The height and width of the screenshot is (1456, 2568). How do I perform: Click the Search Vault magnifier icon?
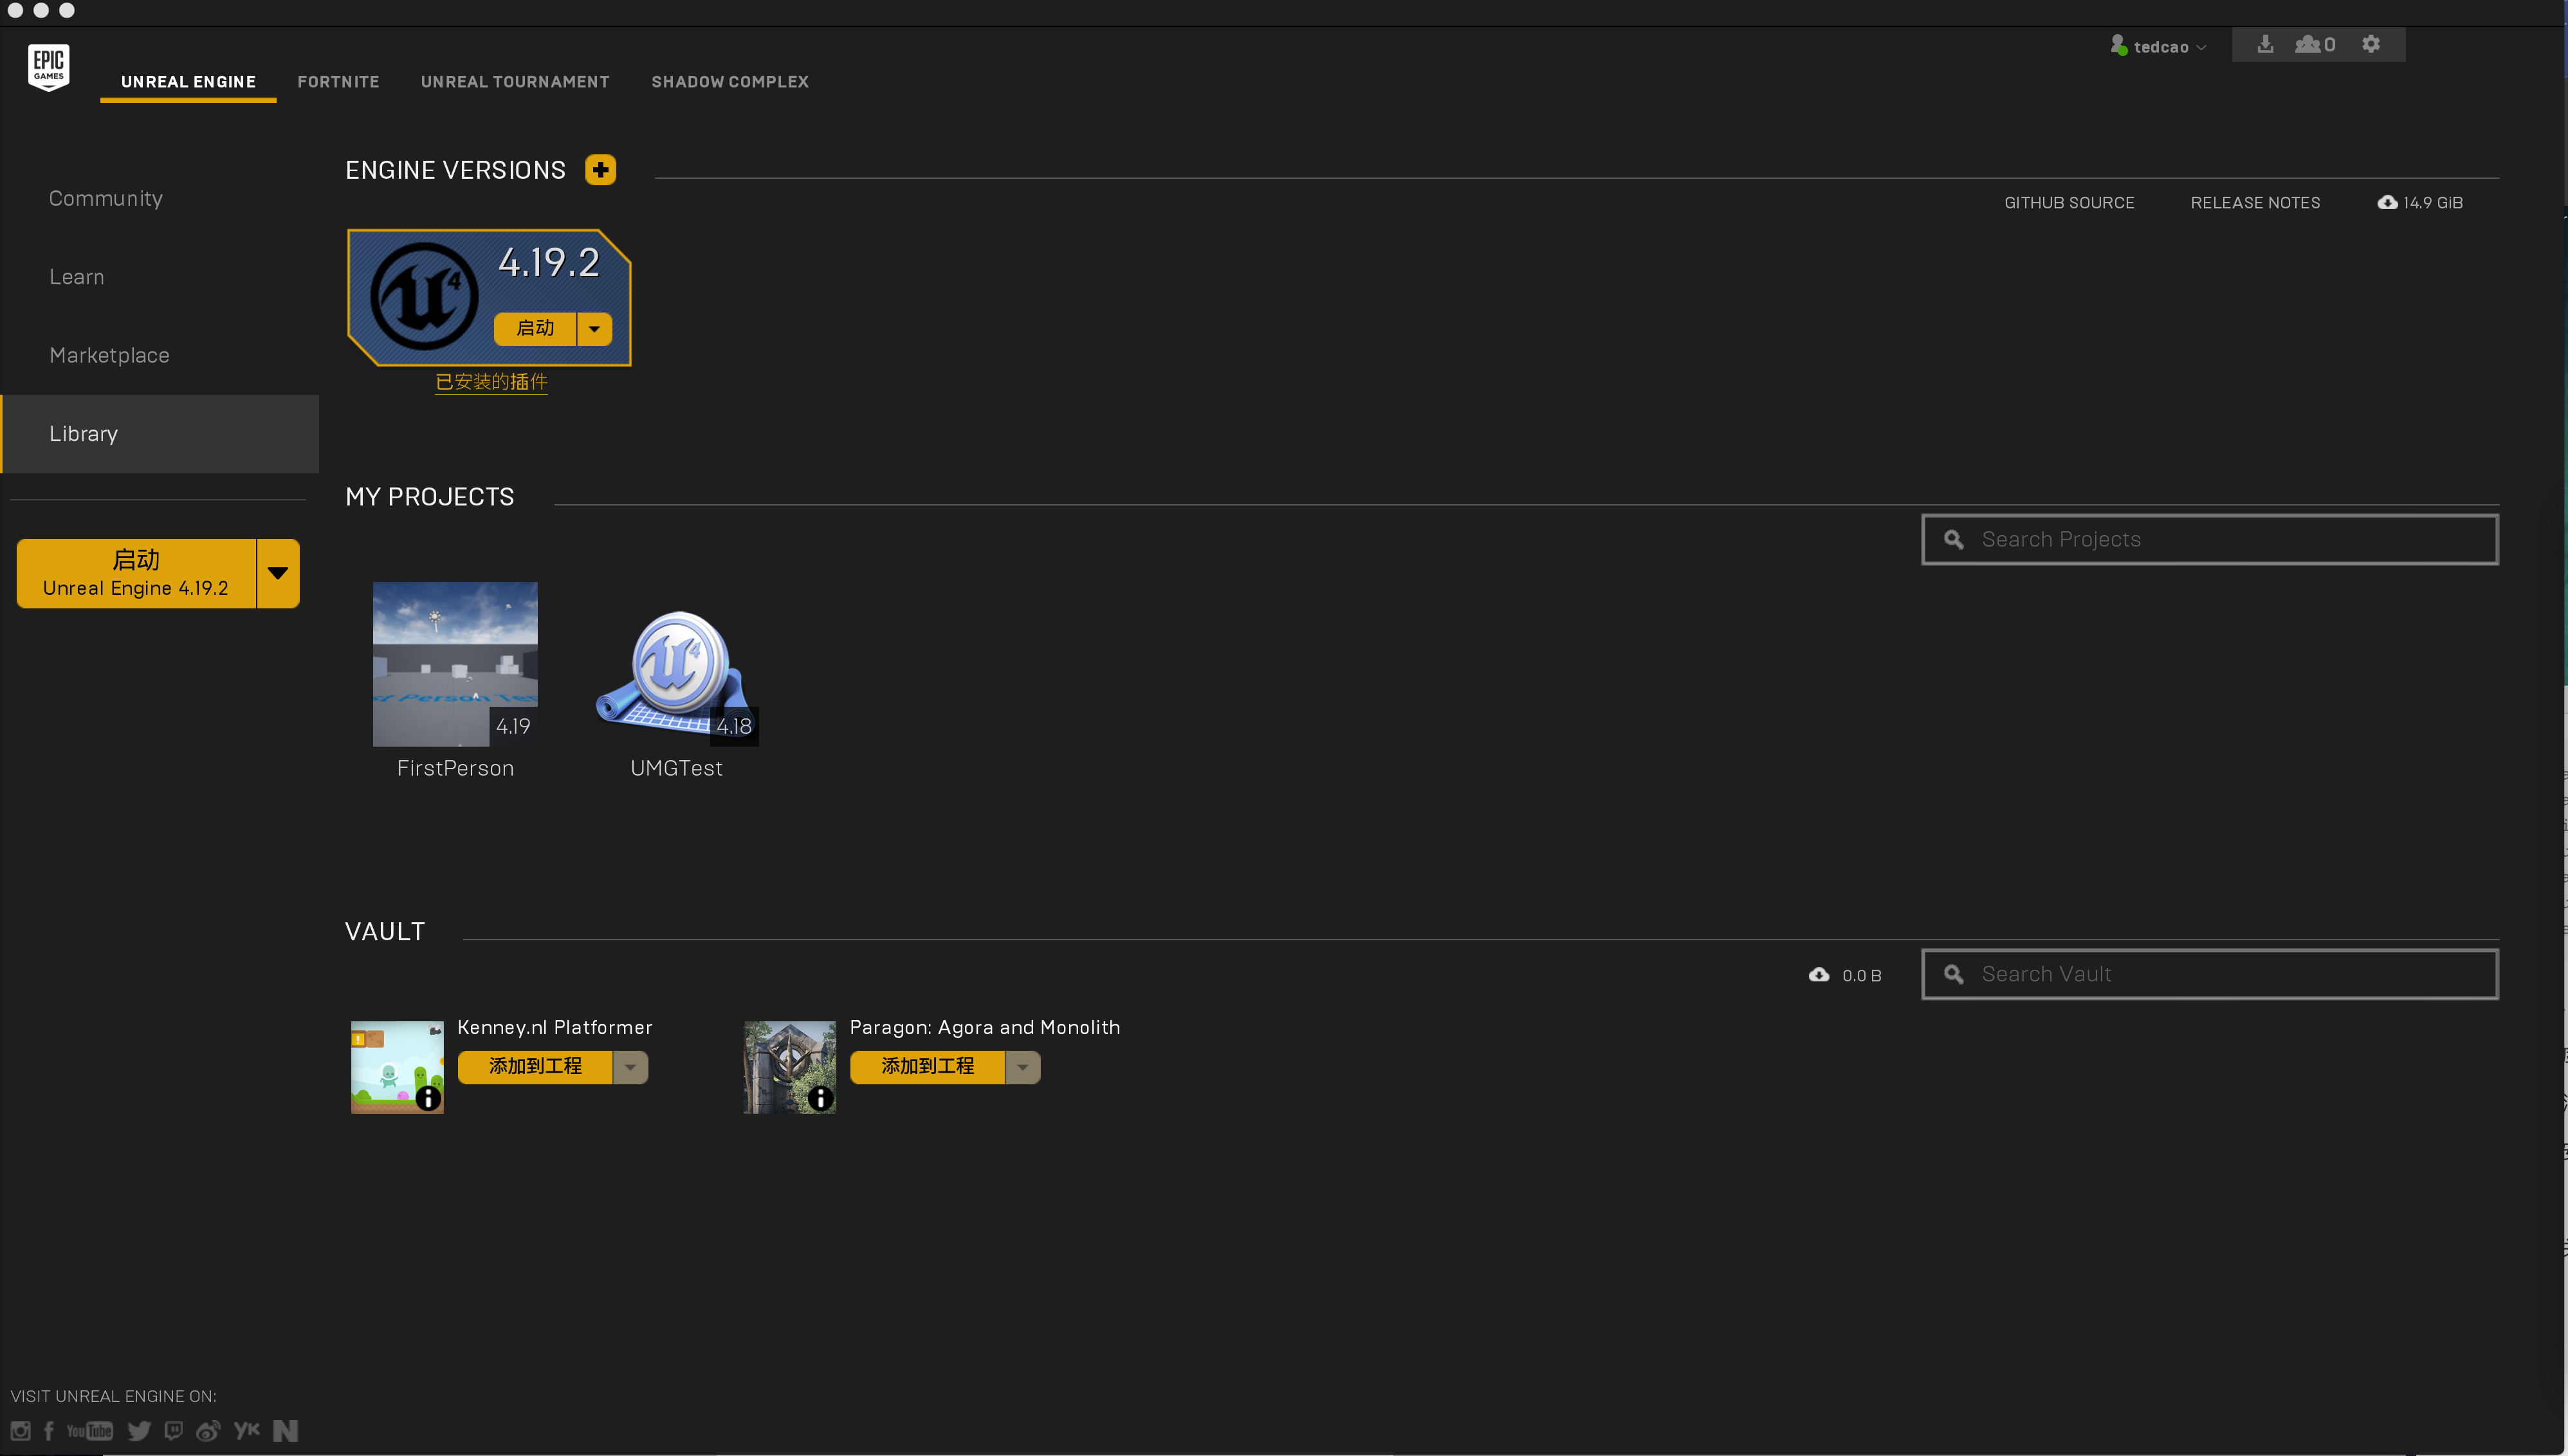(1954, 974)
